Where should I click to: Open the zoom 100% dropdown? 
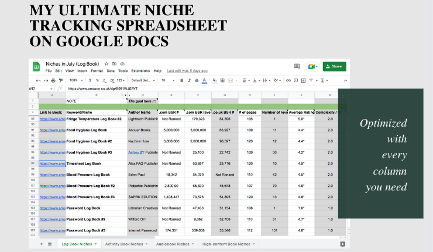tap(76, 80)
